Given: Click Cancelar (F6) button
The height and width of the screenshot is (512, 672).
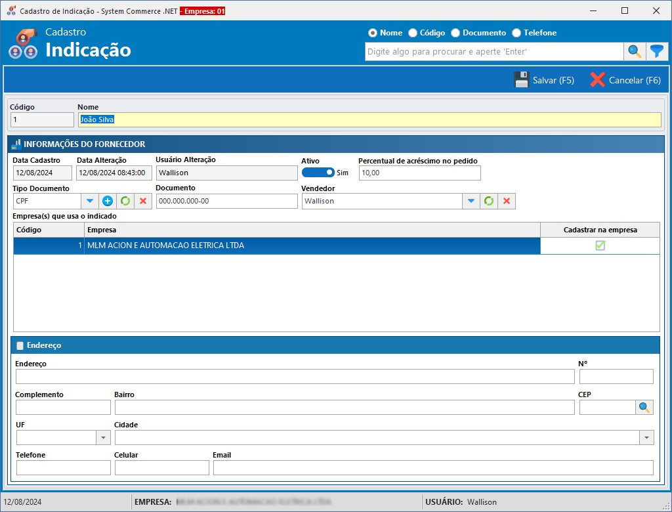Looking at the screenshot, I should (x=625, y=80).
